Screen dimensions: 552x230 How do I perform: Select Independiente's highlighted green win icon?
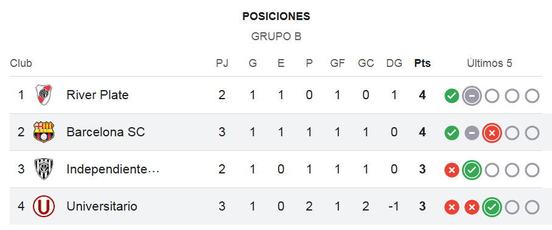472,170
